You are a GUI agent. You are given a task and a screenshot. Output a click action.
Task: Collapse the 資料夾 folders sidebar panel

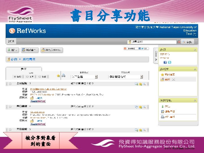195,69
